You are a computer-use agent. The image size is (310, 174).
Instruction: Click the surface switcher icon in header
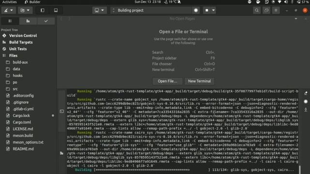[x=266, y=10]
